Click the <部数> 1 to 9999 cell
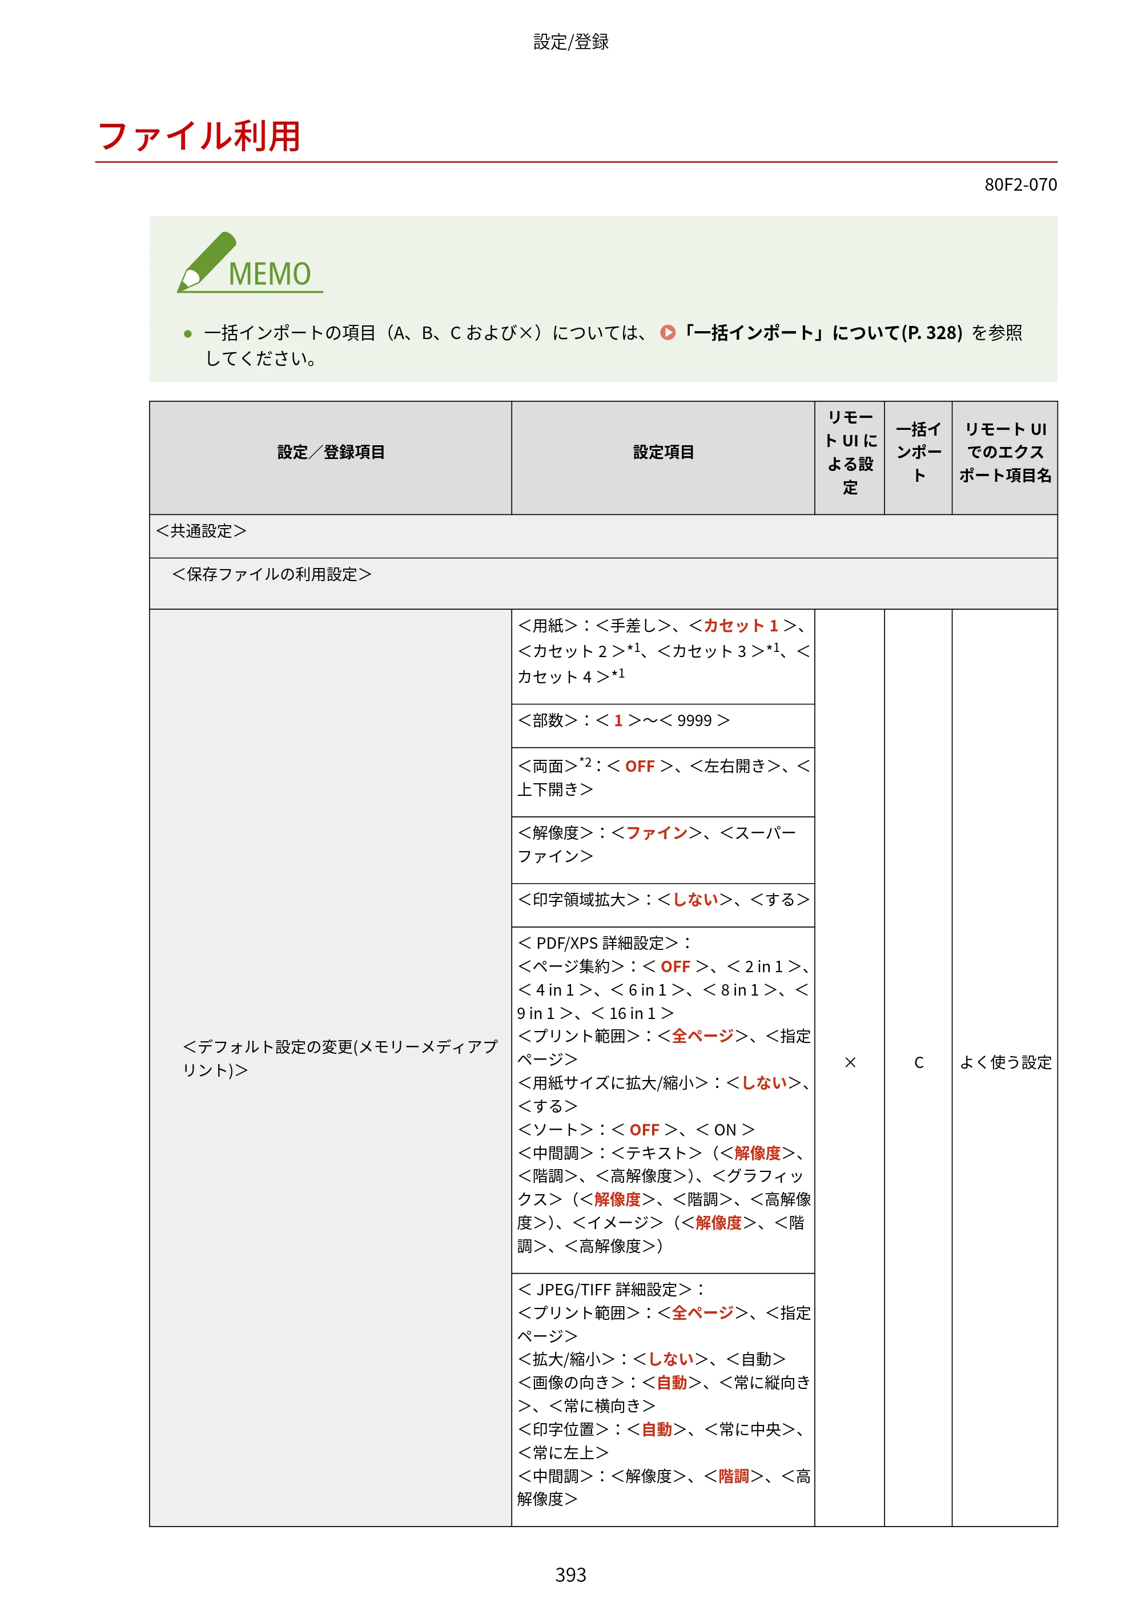Viewport: 1142px width, 1615px height. pyautogui.click(x=663, y=725)
